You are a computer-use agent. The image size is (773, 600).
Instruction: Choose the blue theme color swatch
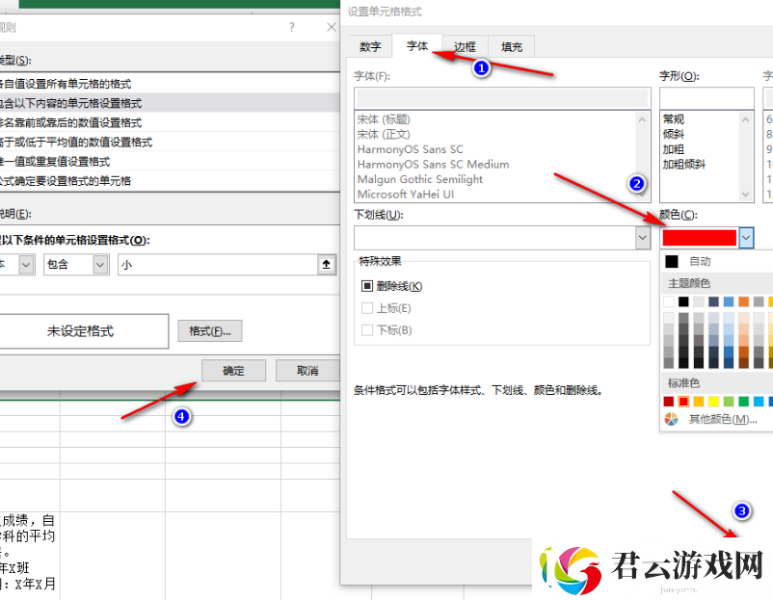pos(729,301)
